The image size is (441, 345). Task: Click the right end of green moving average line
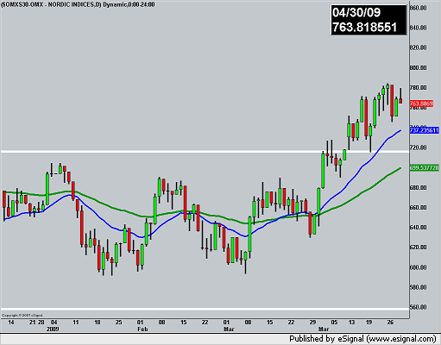tap(400, 168)
